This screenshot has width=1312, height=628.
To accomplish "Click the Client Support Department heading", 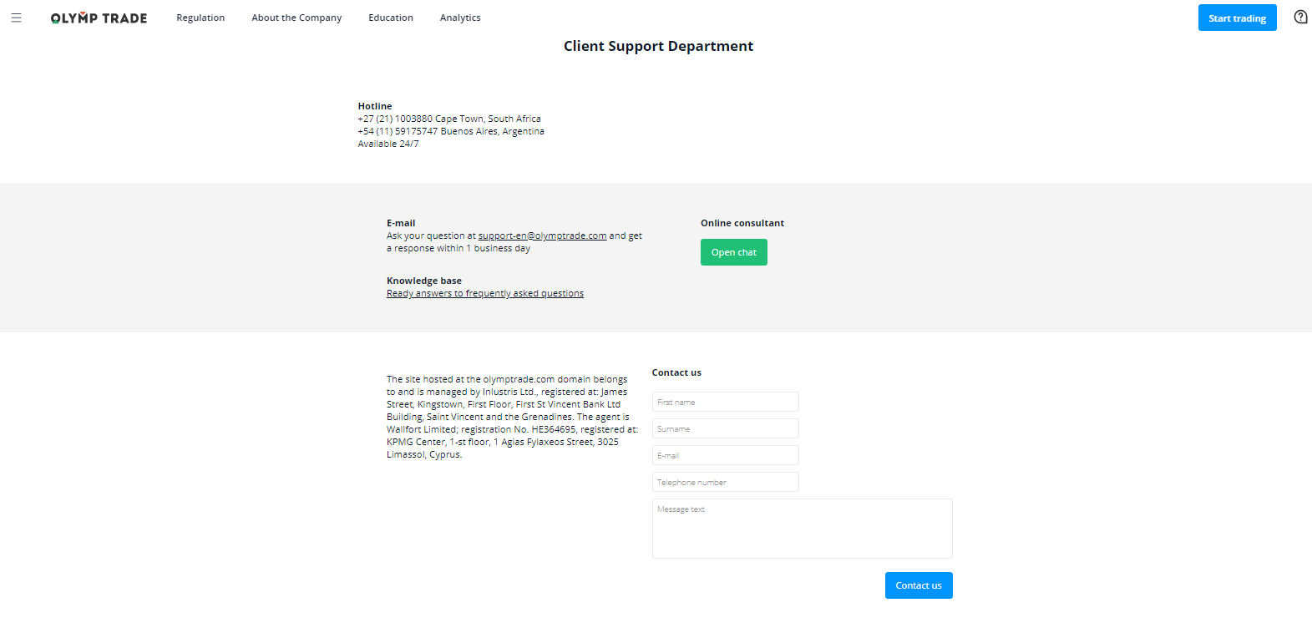I will tap(658, 46).
